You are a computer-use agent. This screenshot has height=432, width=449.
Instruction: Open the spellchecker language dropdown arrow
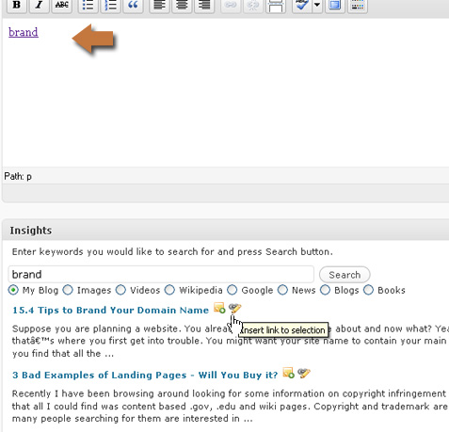pyautogui.click(x=317, y=6)
